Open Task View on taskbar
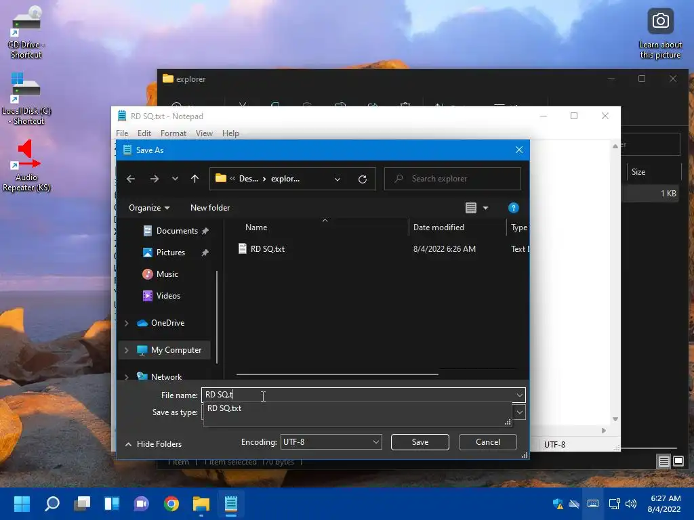 (x=82, y=504)
